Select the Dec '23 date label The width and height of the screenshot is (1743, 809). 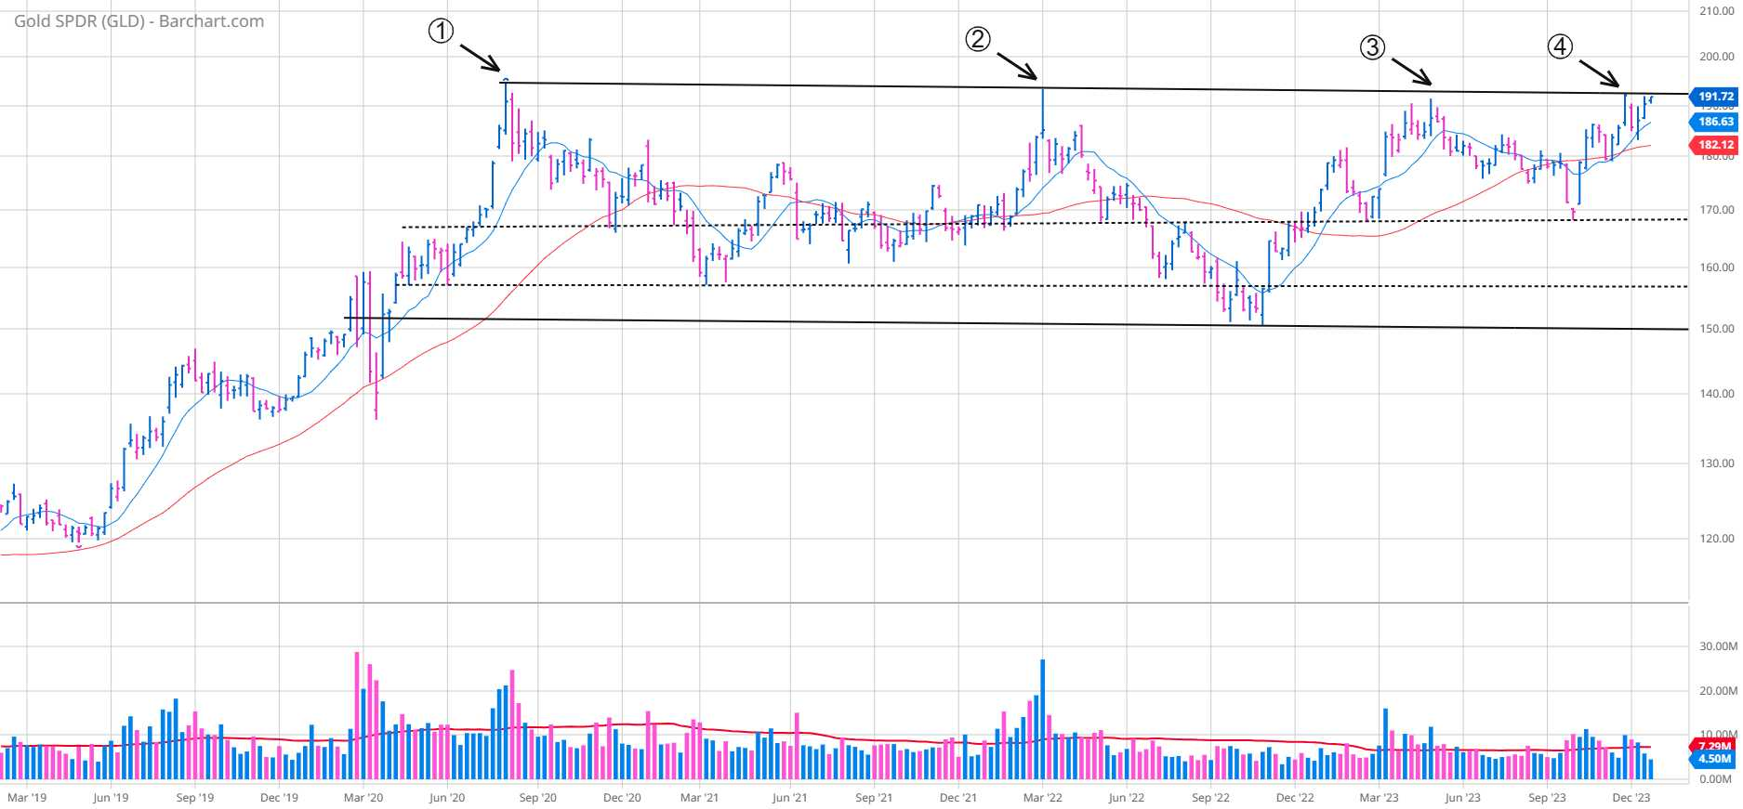point(1631,798)
